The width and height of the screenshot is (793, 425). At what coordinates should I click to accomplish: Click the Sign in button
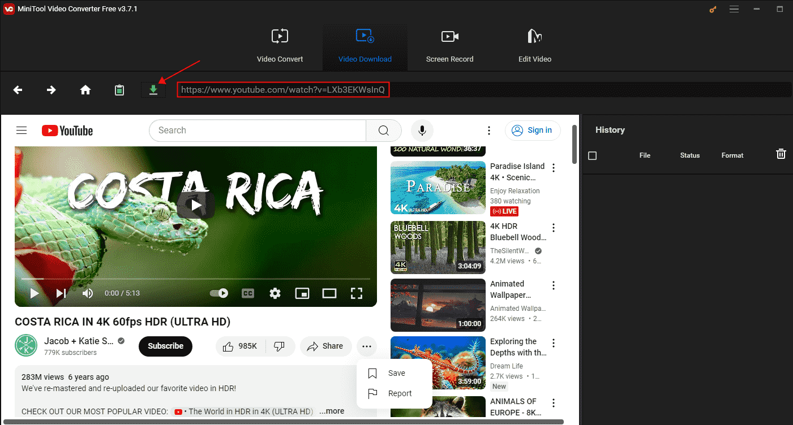[x=533, y=131]
